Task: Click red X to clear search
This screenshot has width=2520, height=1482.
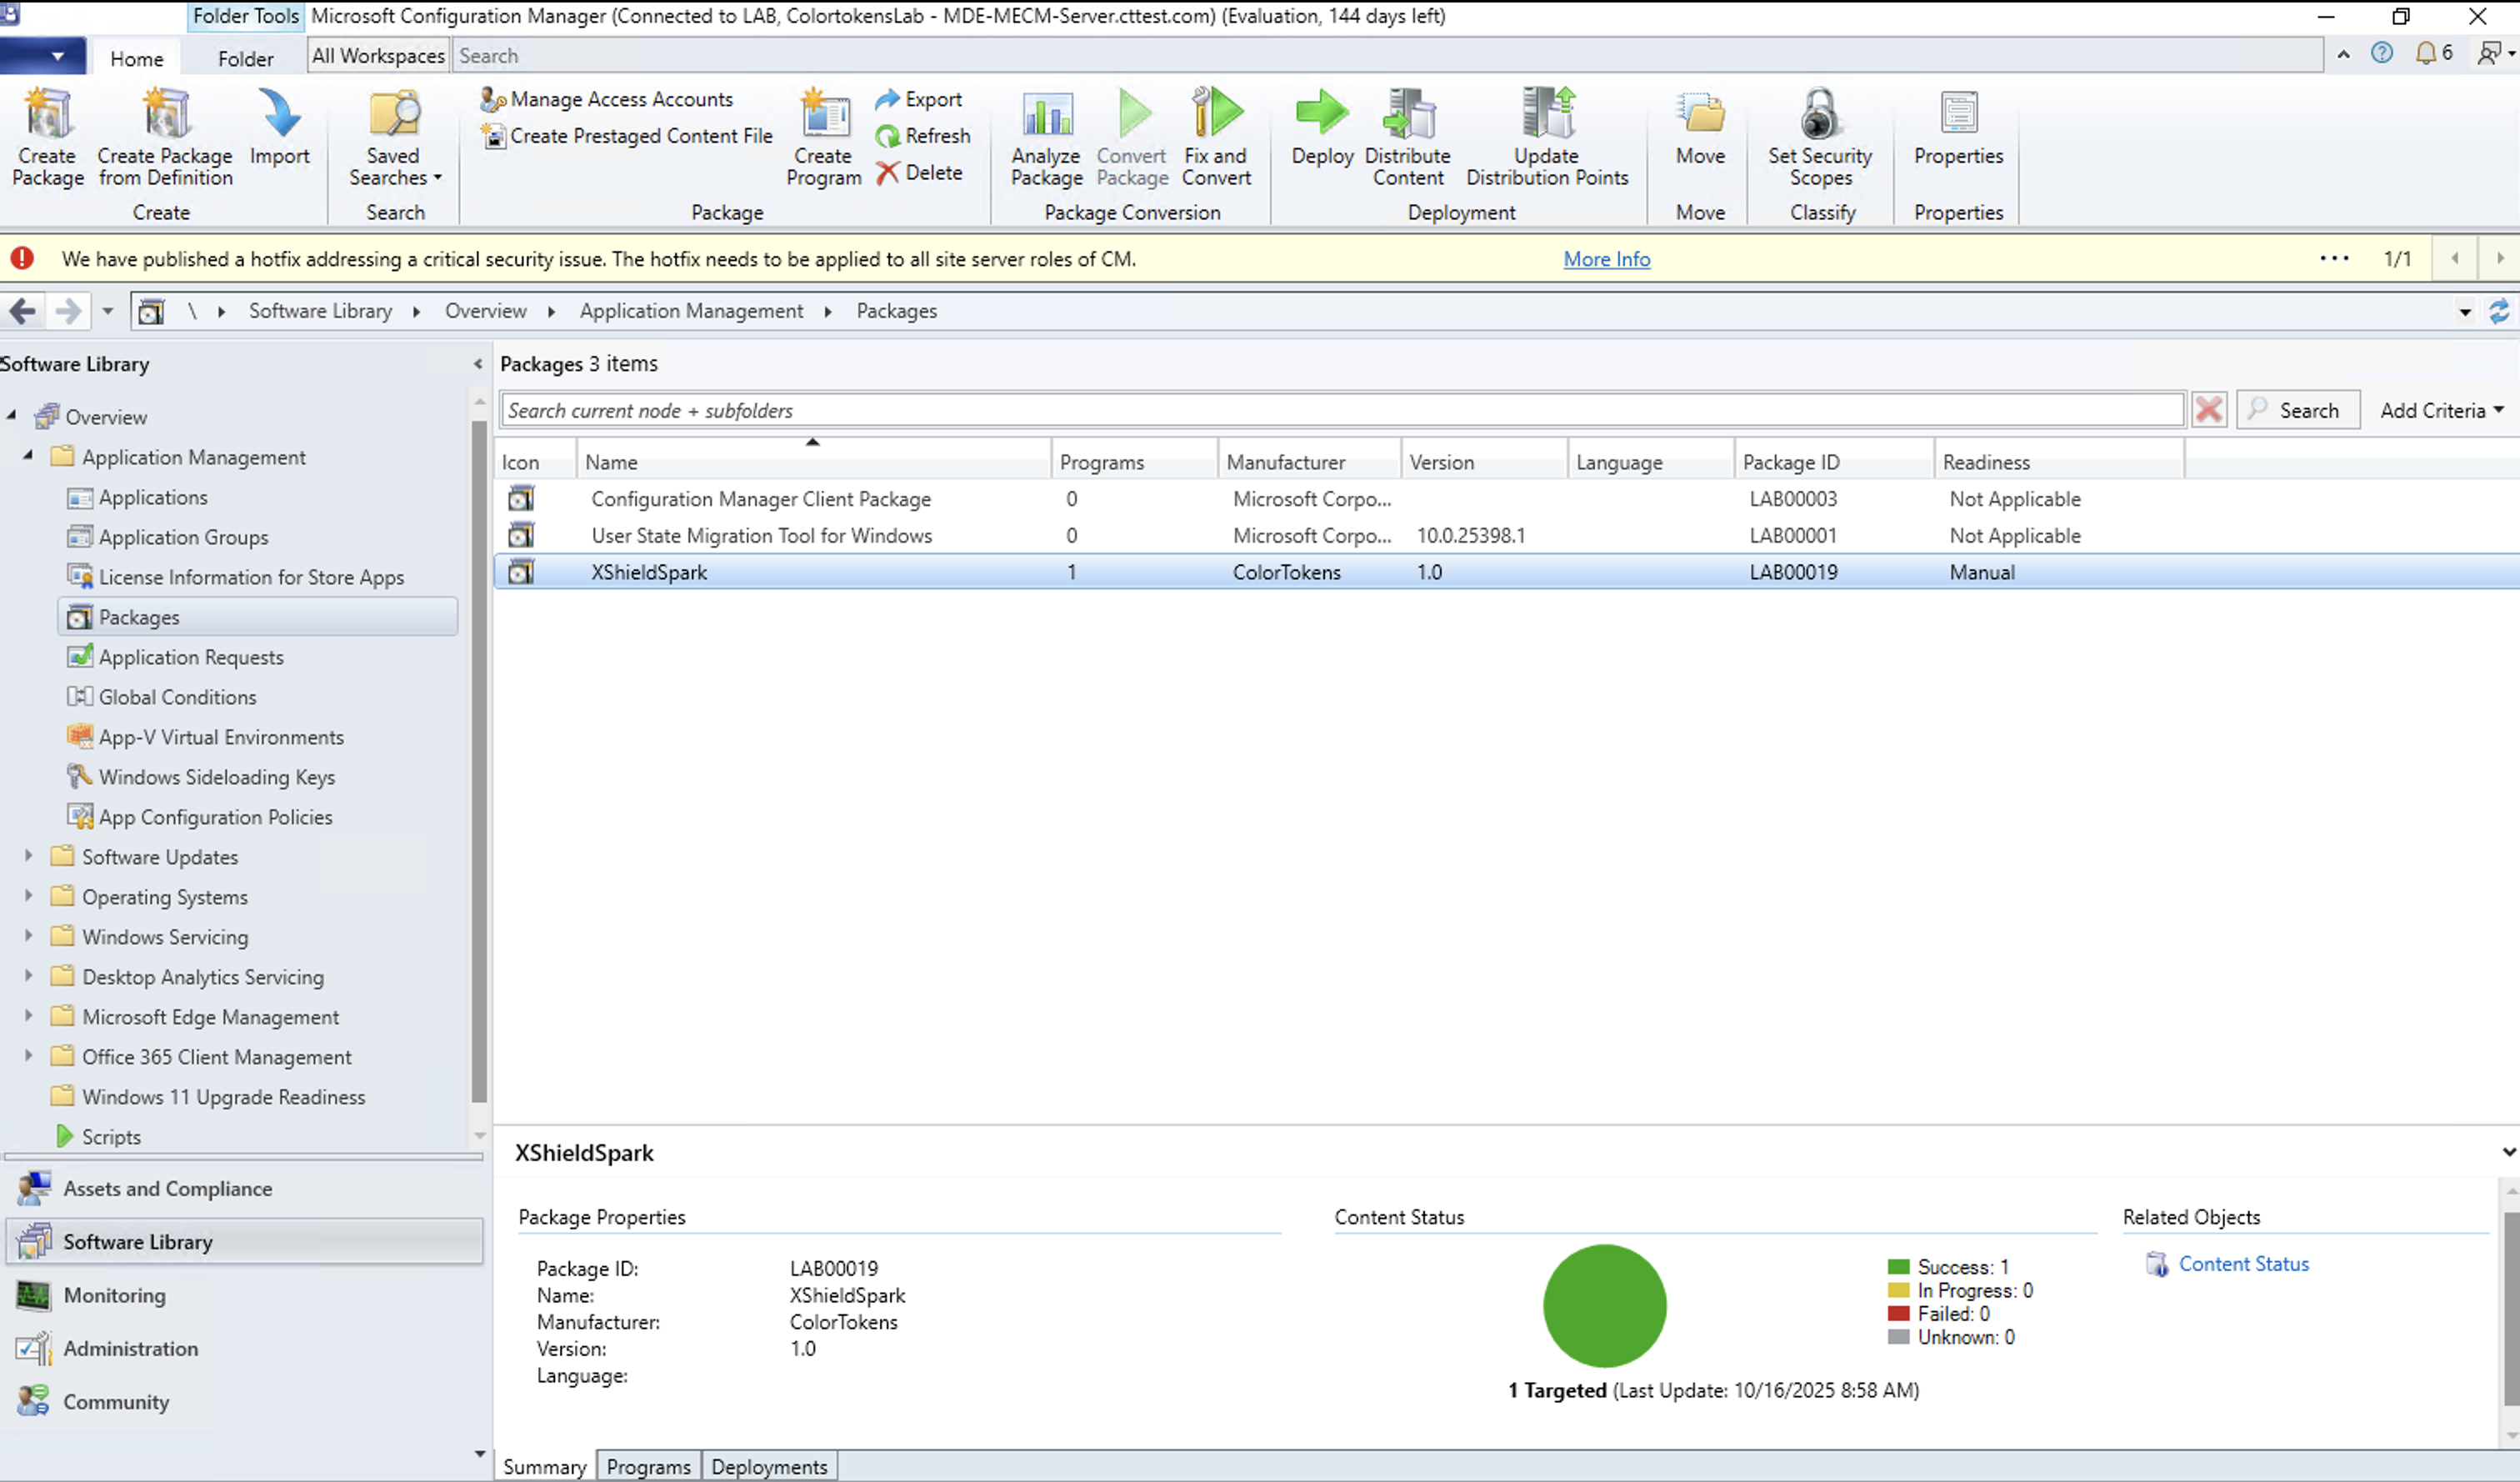Action: point(2208,410)
